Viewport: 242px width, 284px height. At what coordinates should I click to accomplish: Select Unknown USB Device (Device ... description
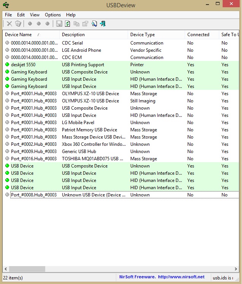click(x=93, y=195)
